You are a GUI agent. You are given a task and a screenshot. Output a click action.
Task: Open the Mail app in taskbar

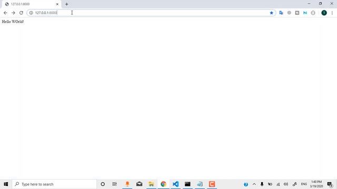(x=139, y=184)
